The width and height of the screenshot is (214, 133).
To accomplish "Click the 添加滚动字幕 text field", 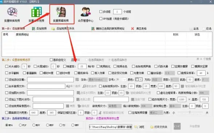I will click(50, 80).
